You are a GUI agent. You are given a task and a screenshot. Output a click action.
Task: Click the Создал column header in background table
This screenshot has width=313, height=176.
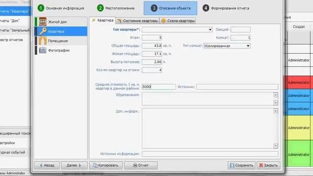click(299, 27)
